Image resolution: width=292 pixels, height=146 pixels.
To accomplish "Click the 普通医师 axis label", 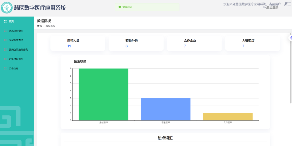I will 165,123.
